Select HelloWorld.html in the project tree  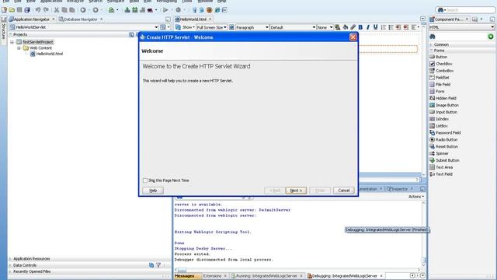47,54
